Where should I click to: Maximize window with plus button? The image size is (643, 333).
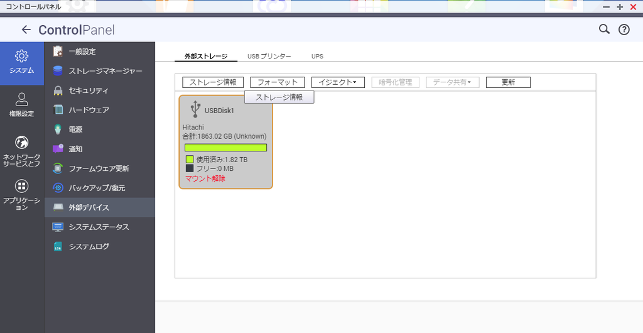tap(620, 7)
